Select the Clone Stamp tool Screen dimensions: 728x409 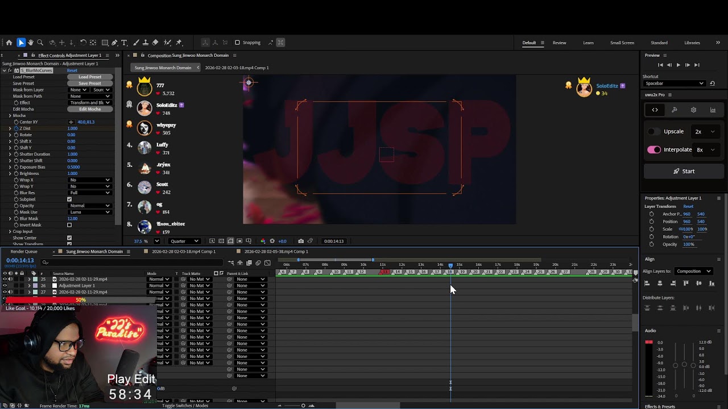[x=145, y=43]
